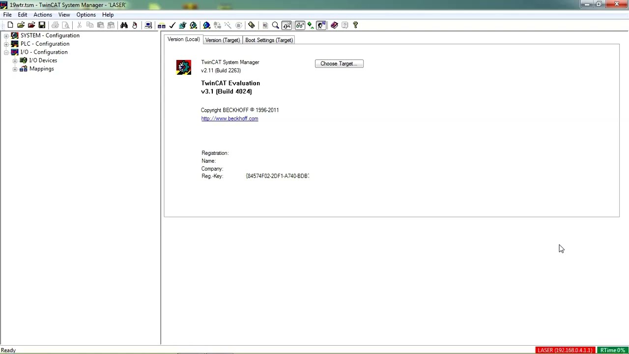This screenshot has width=629, height=354.
Task: Click the blue gear toolbar icon
Action: pos(206,25)
